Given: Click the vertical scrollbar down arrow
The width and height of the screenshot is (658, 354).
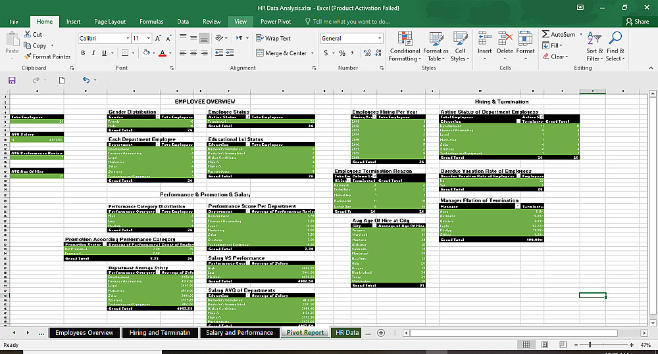Looking at the screenshot, I should tap(653, 322).
